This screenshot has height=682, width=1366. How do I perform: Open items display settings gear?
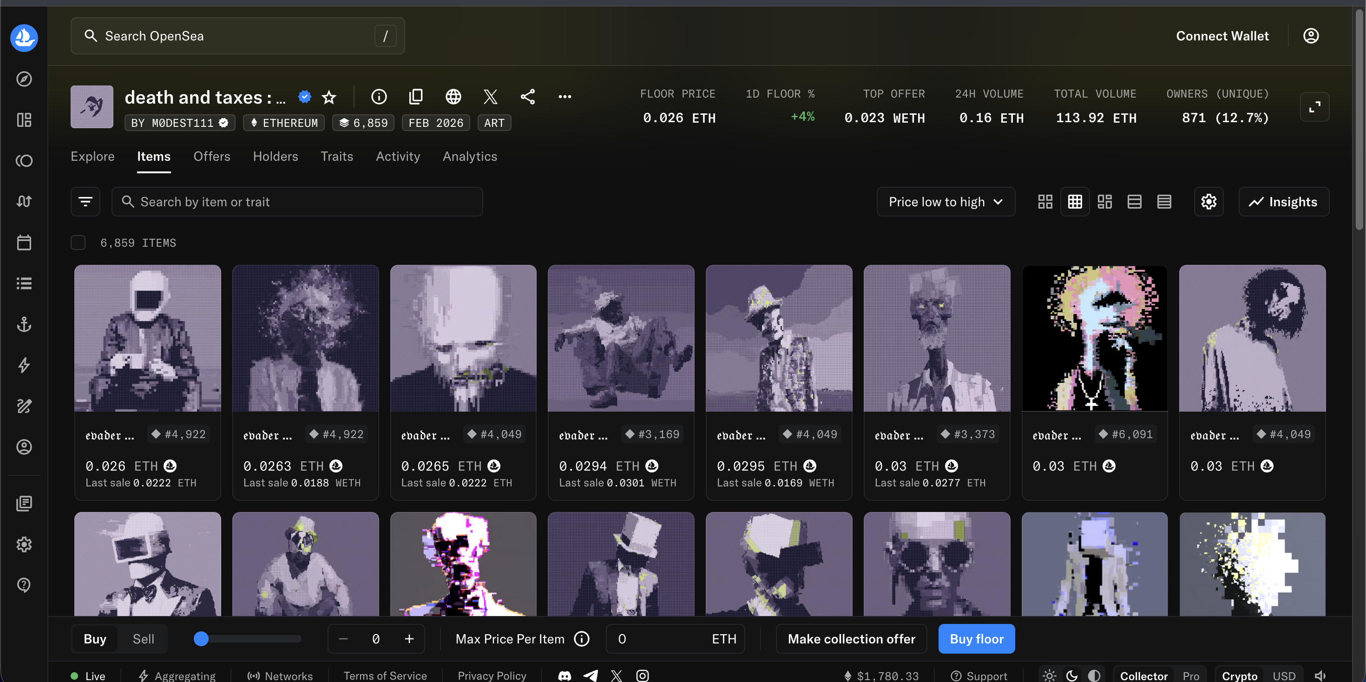(x=1208, y=202)
